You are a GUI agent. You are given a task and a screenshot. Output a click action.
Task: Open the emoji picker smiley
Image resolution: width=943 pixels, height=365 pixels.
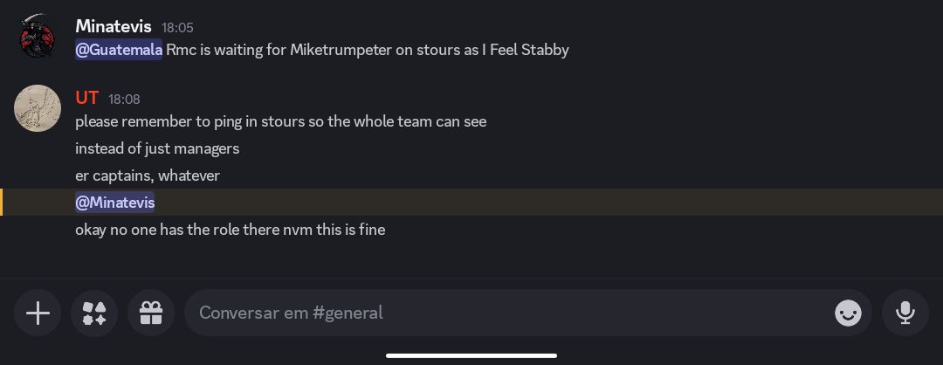848,313
